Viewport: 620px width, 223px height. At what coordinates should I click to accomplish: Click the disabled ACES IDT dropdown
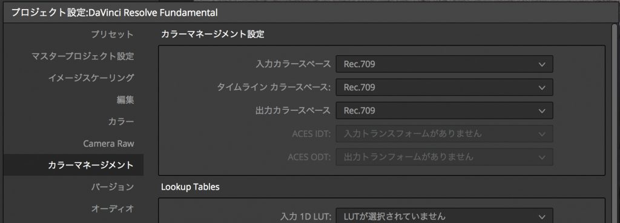(444, 134)
